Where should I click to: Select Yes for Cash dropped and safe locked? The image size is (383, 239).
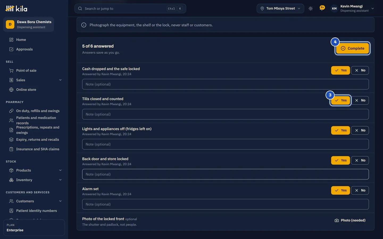pyautogui.click(x=340, y=70)
